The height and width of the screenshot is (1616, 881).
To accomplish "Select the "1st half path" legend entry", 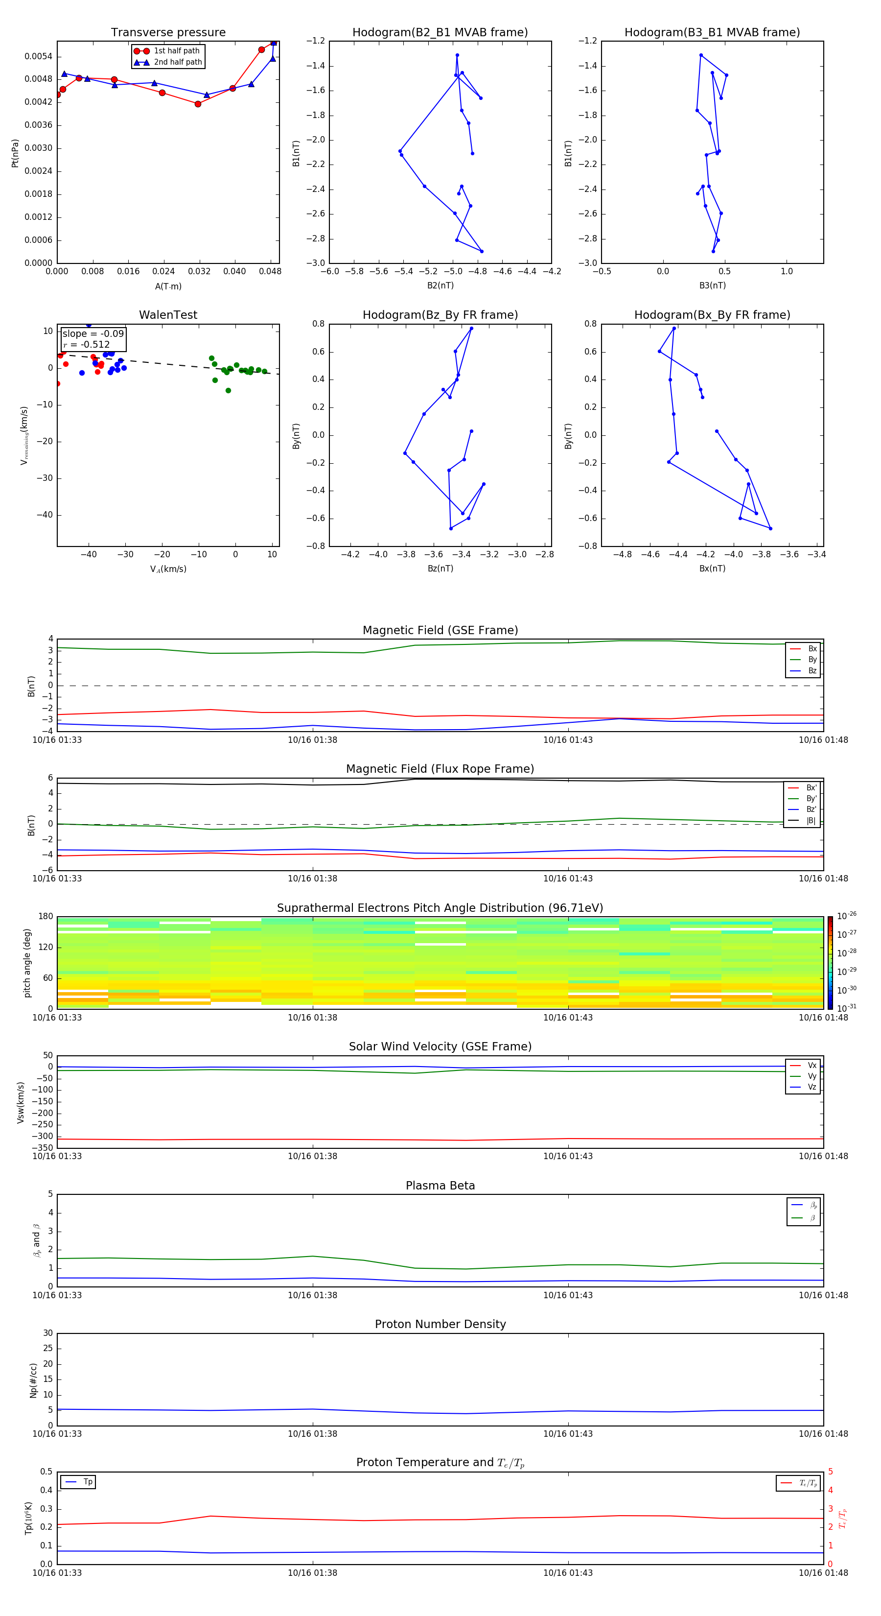I will tap(167, 51).
